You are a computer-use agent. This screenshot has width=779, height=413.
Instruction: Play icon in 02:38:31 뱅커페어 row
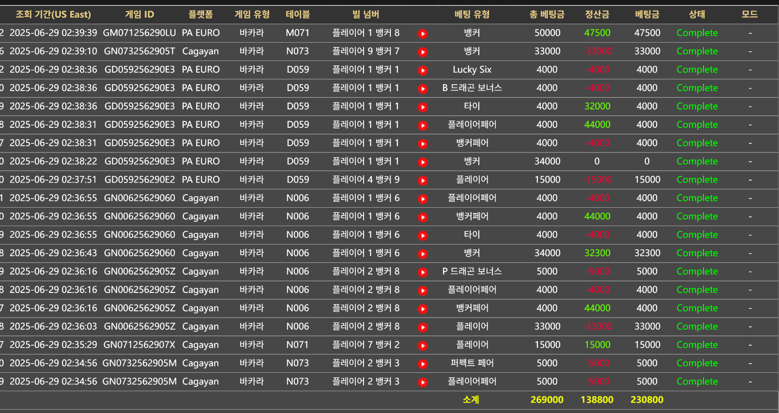point(423,144)
